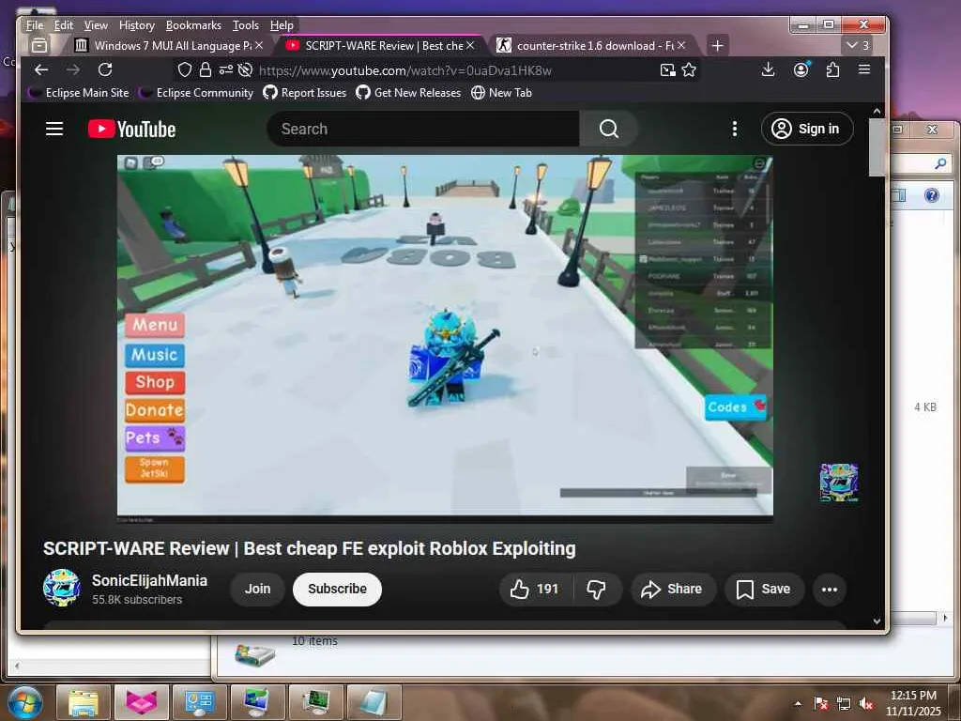Image resolution: width=961 pixels, height=721 pixels.
Task: Open the Help menu
Action: [282, 25]
